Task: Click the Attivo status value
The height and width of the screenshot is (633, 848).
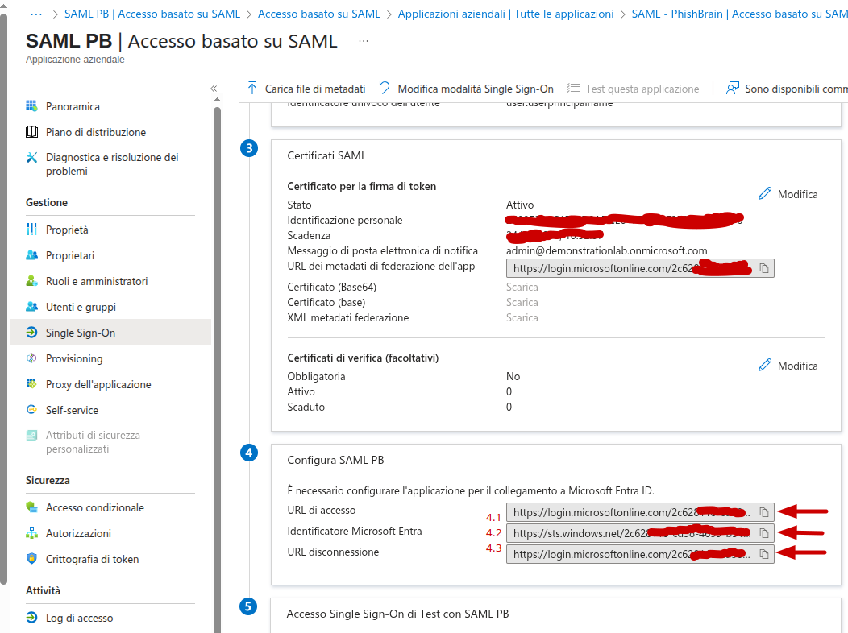Action: 520,205
